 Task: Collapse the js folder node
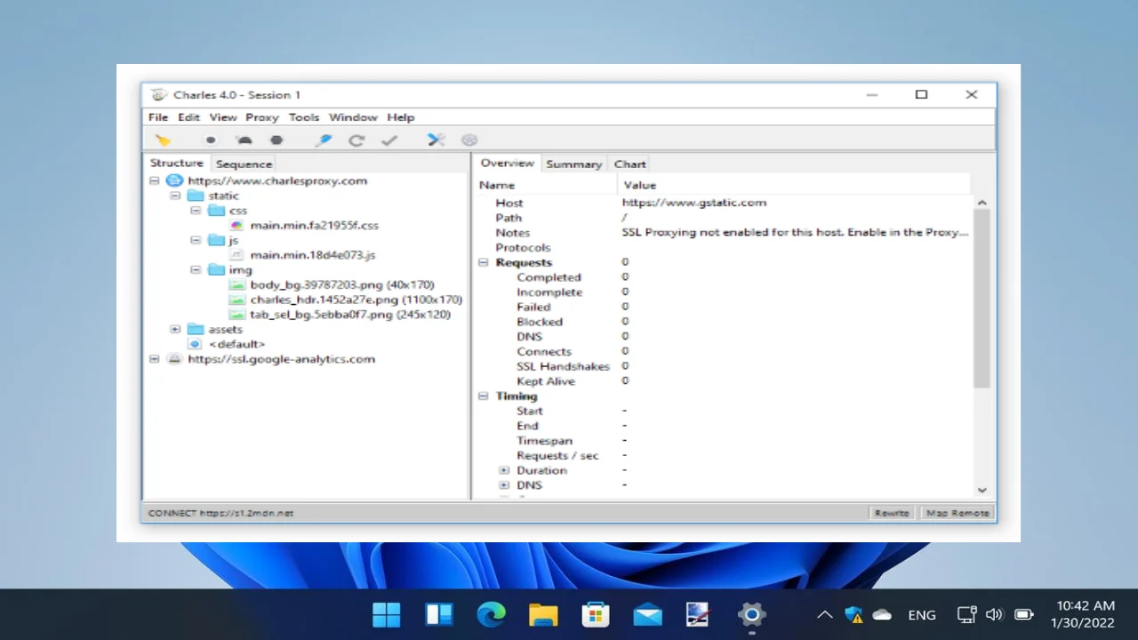click(x=196, y=240)
